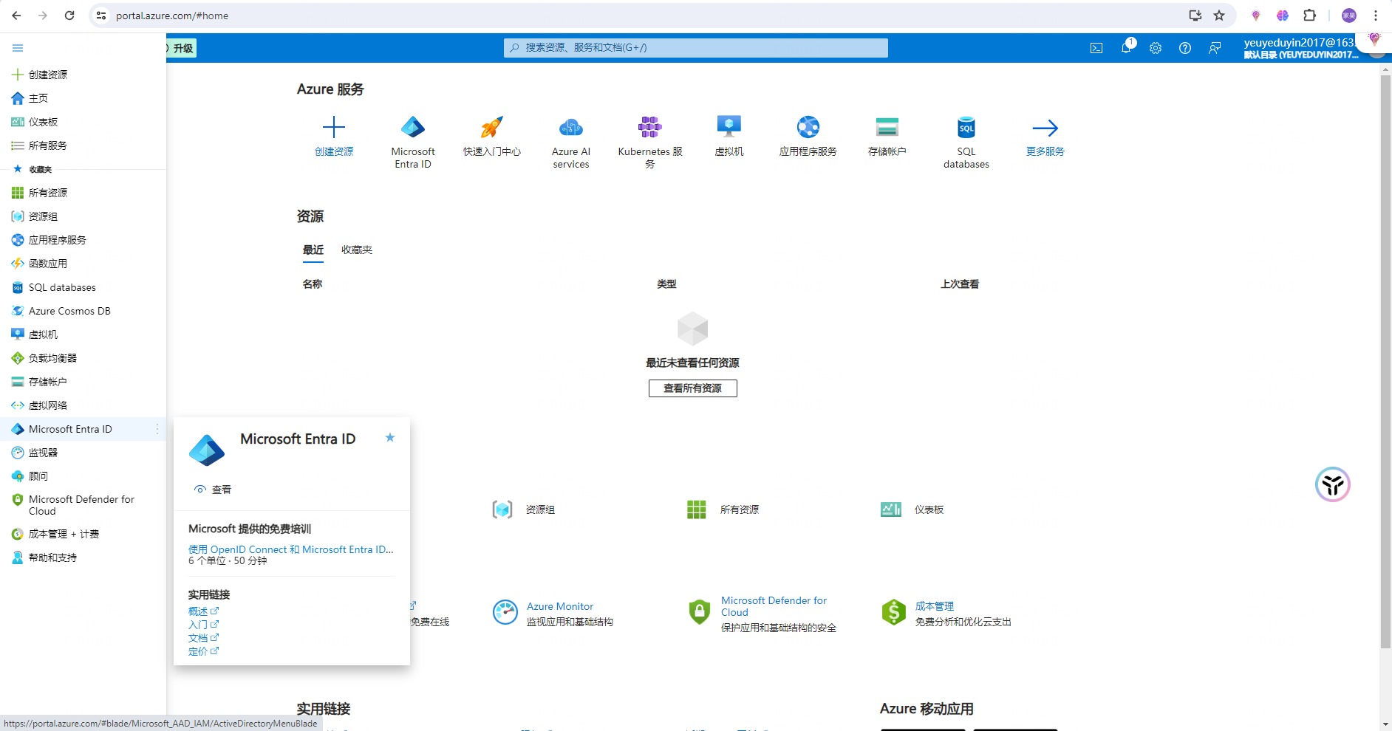1392x731 pixels.
Task: Open Resource groups cube icon shortcut
Action: click(x=502, y=509)
